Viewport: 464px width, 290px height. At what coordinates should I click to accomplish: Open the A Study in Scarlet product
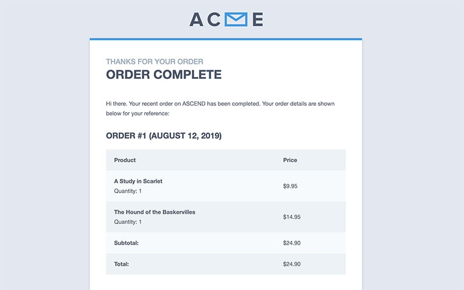coord(138,181)
